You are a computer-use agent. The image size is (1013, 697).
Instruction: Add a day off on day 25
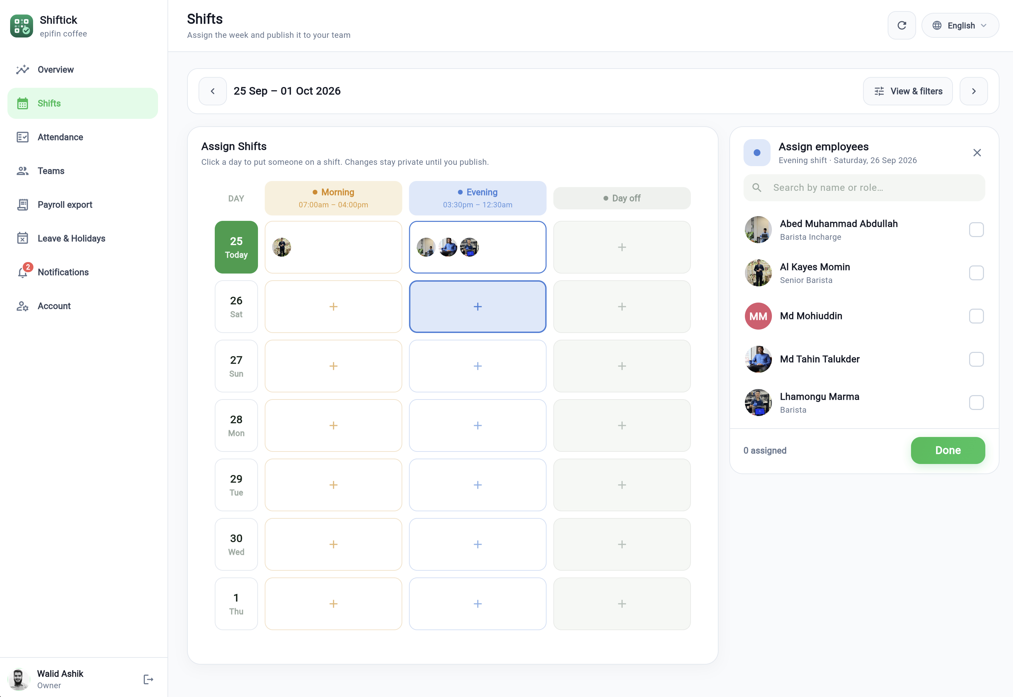pyautogui.click(x=622, y=247)
